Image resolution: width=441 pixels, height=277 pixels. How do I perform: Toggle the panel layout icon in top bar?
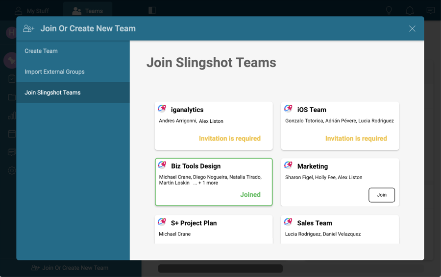[152, 10]
